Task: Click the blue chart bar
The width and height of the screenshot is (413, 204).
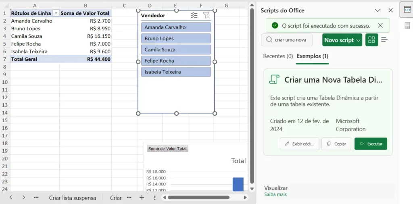Action: (x=238, y=184)
